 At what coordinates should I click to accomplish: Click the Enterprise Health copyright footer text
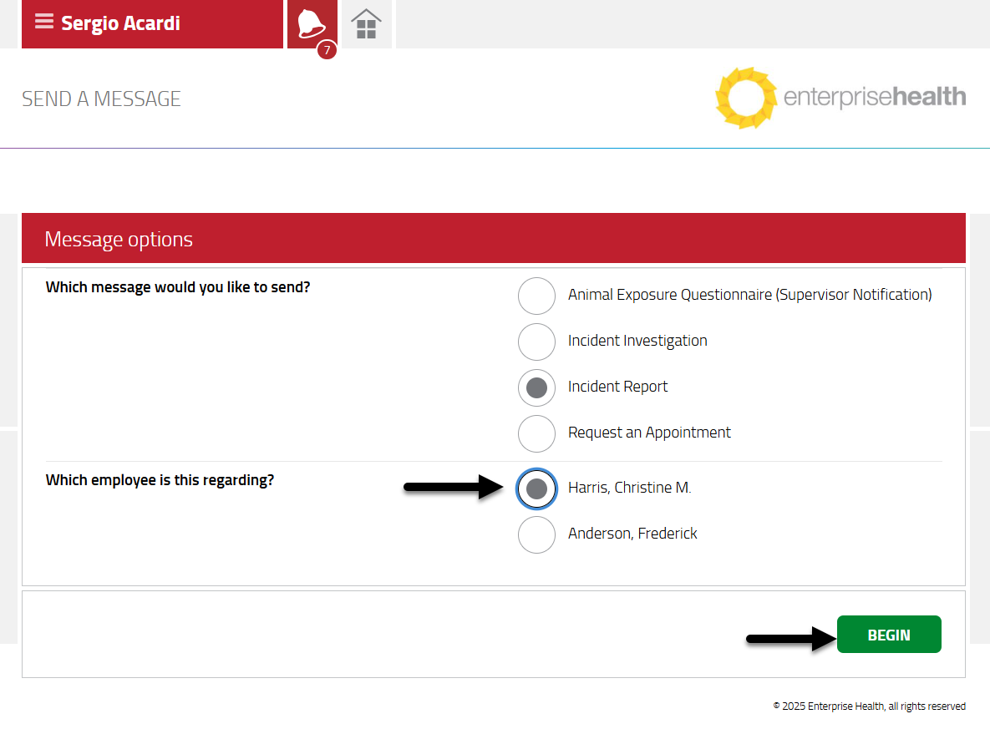869,706
